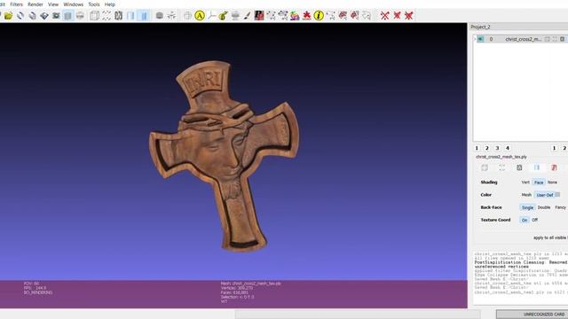Toggle wireframe render mode in toolbar
This screenshot has height=319, width=568.
point(118,16)
